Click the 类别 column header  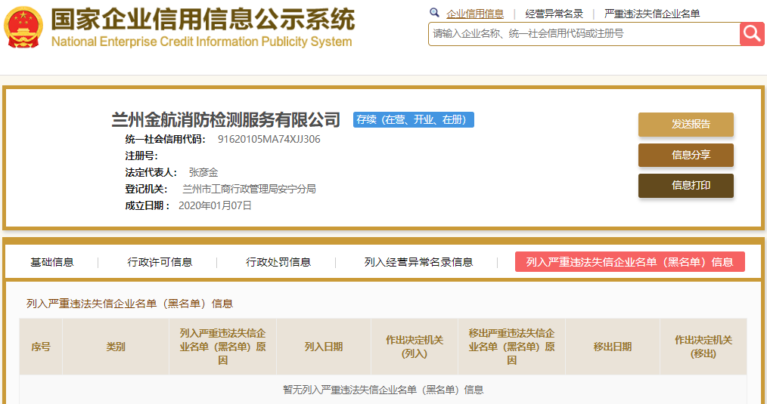tap(116, 347)
